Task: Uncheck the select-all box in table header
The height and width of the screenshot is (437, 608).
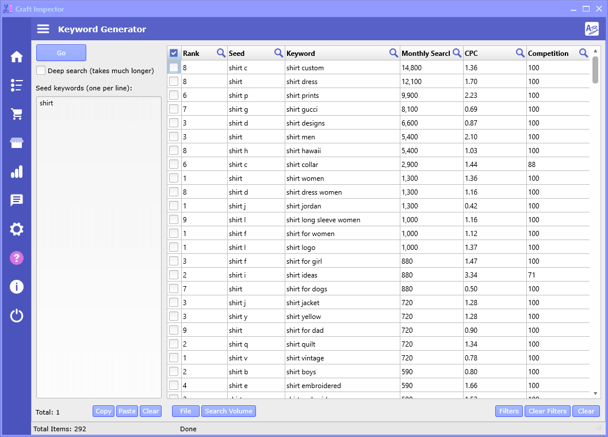Action: 174,52
